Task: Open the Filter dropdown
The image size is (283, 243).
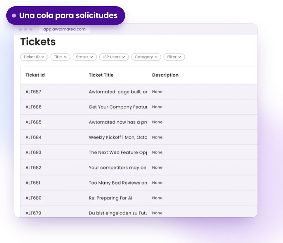Action: [x=174, y=57]
